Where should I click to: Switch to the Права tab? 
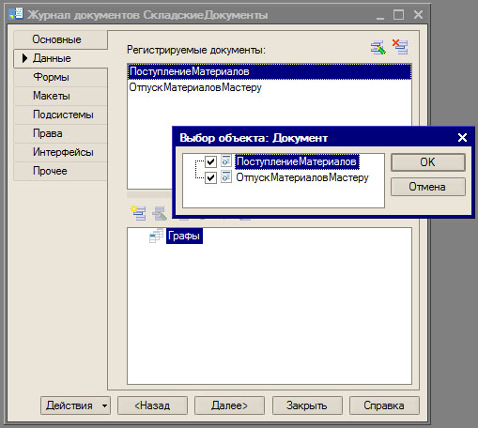click(61, 133)
